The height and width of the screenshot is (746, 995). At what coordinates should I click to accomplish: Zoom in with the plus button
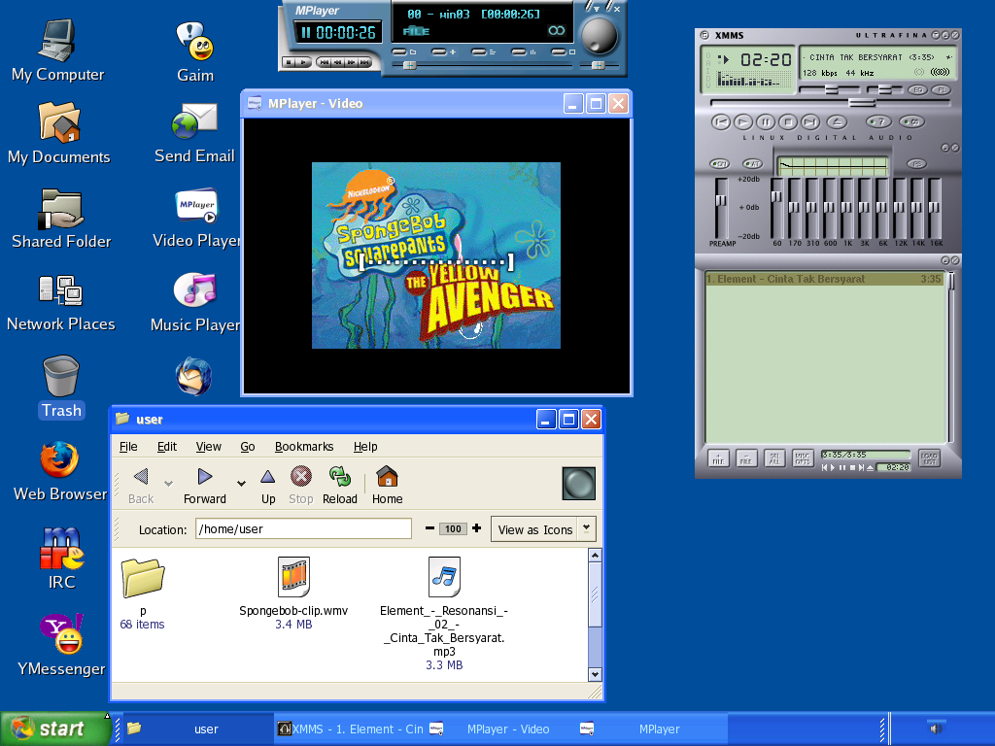476,527
